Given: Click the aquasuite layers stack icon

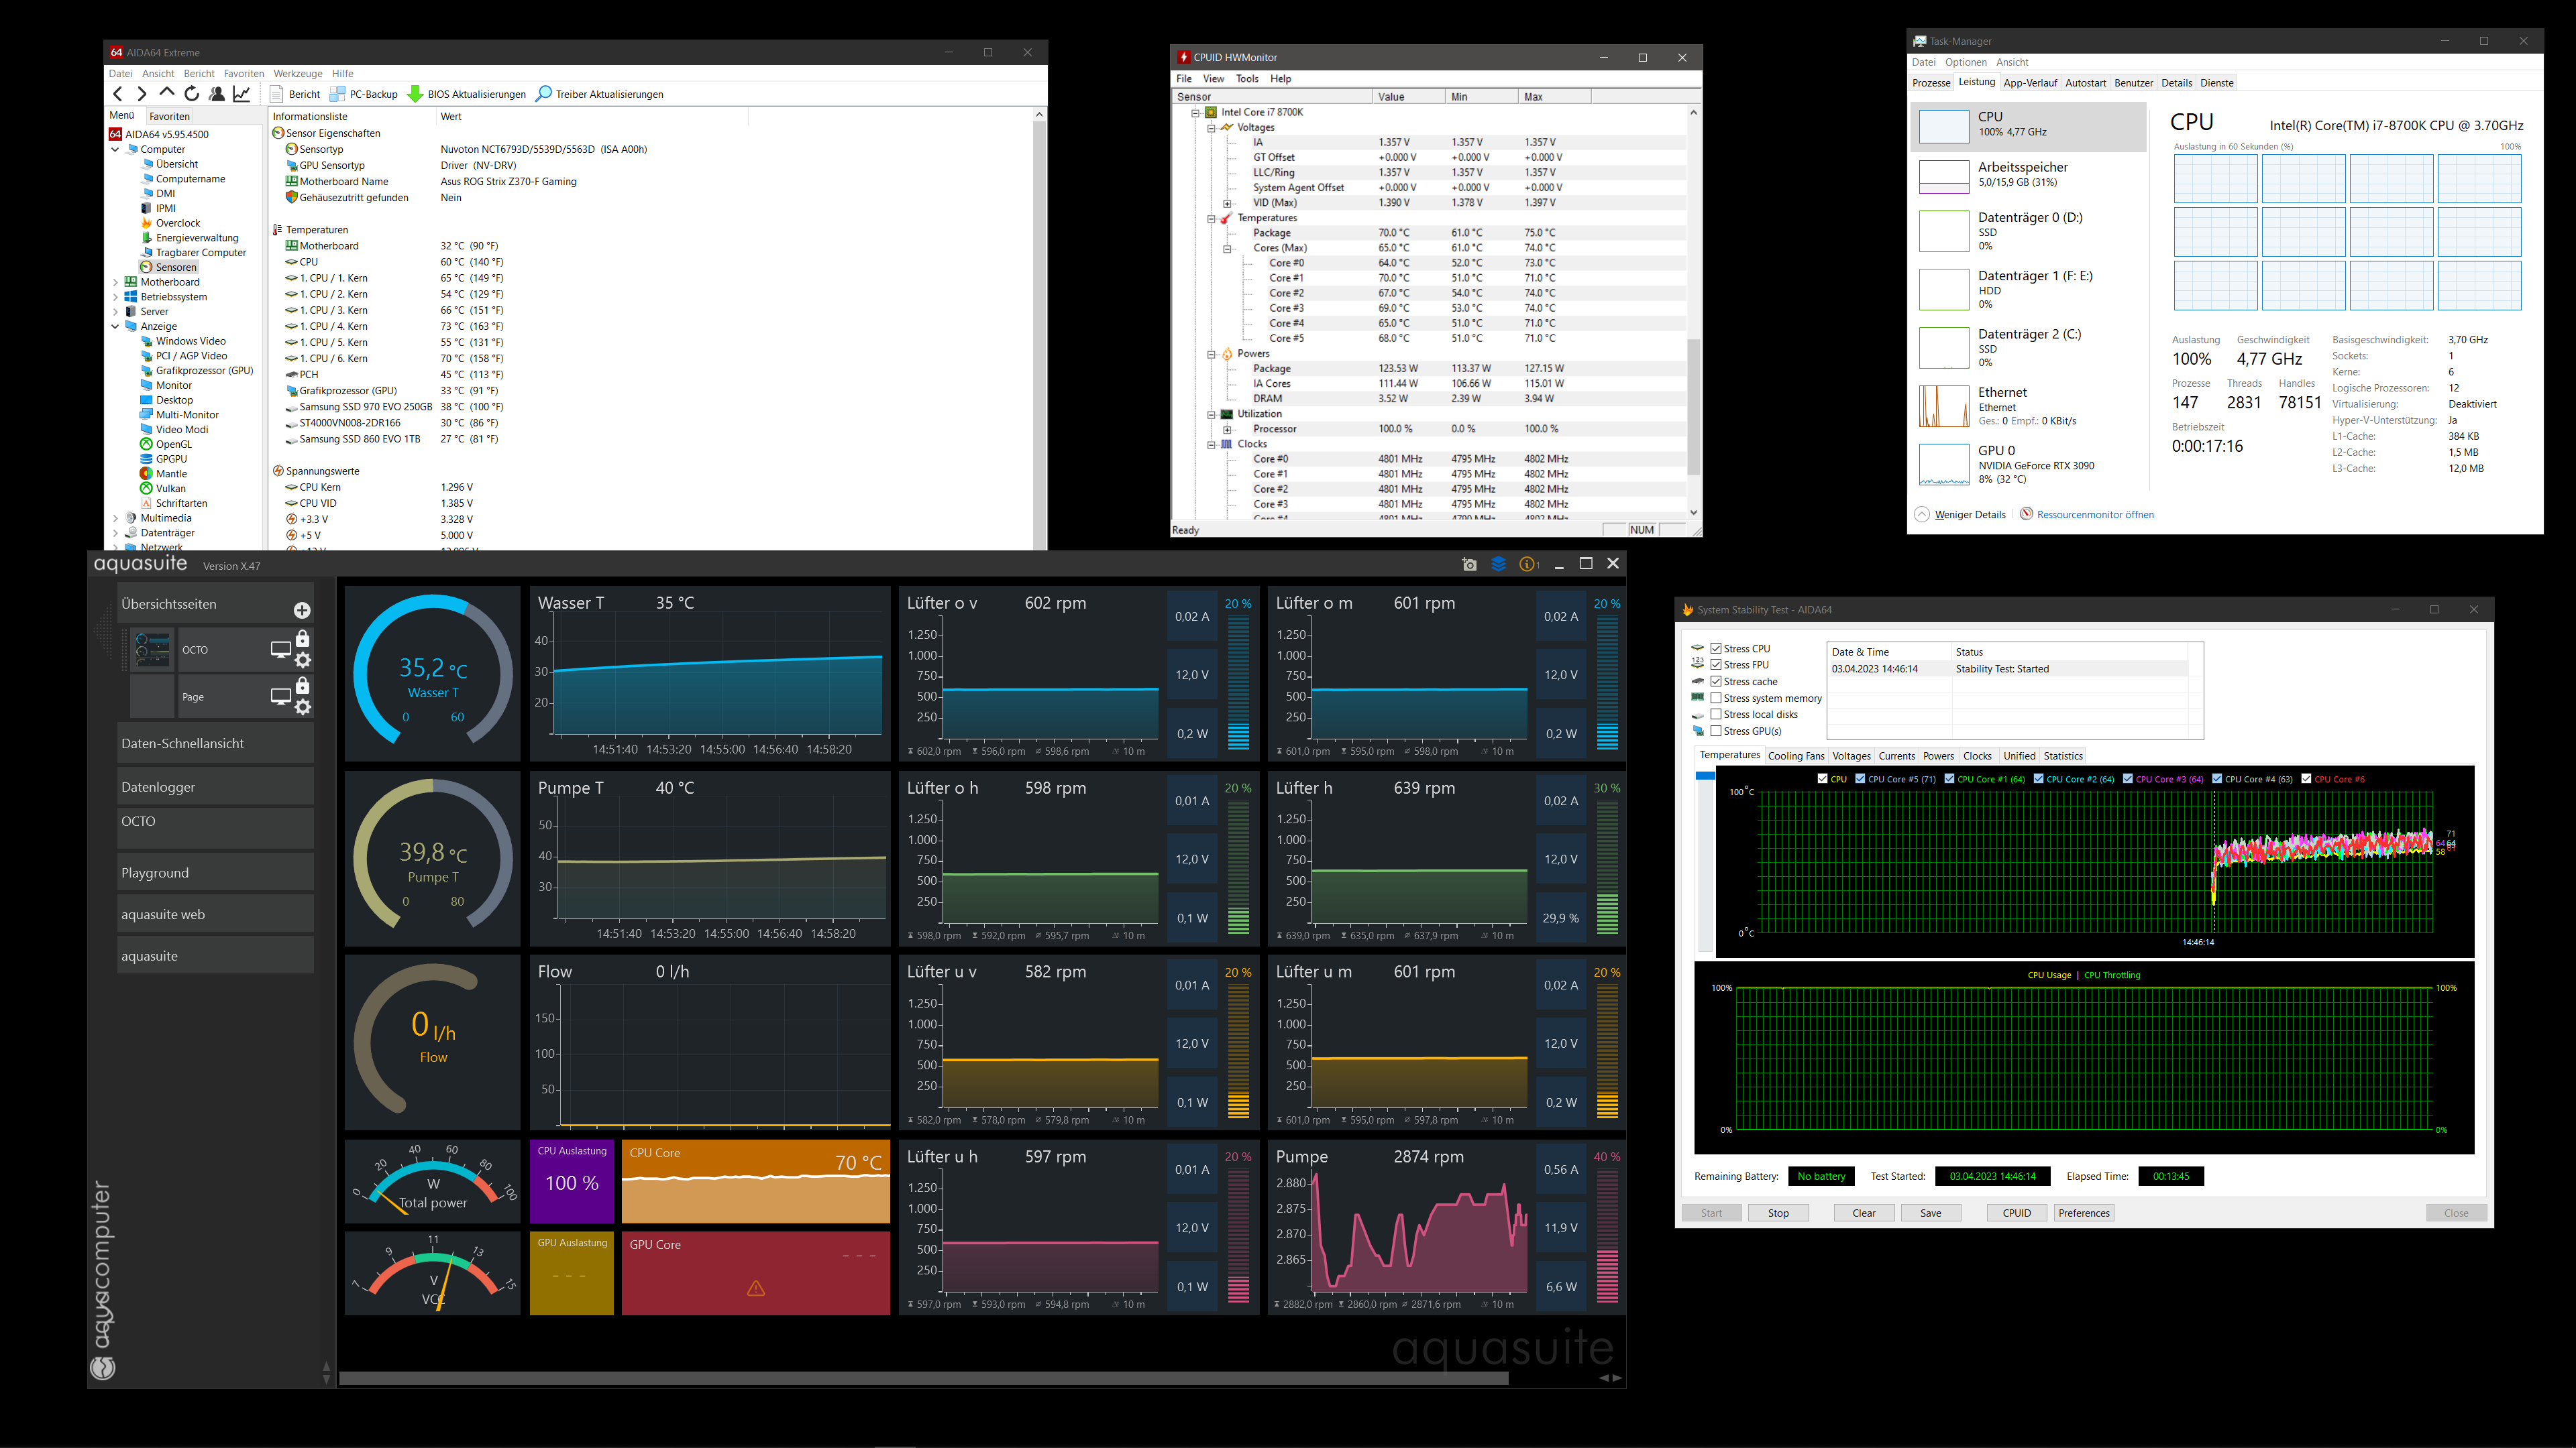Looking at the screenshot, I should (x=1498, y=564).
